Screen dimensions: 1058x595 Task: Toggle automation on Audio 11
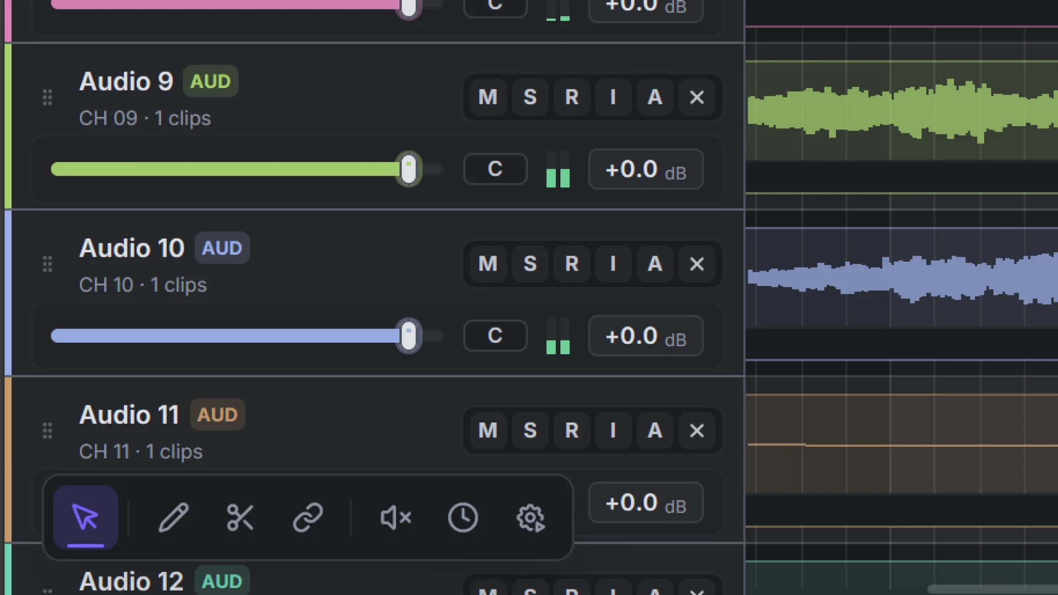click(x=655, y=430)
